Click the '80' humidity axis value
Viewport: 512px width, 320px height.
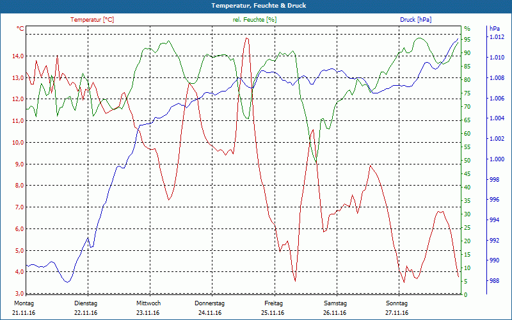click(467, 79)
